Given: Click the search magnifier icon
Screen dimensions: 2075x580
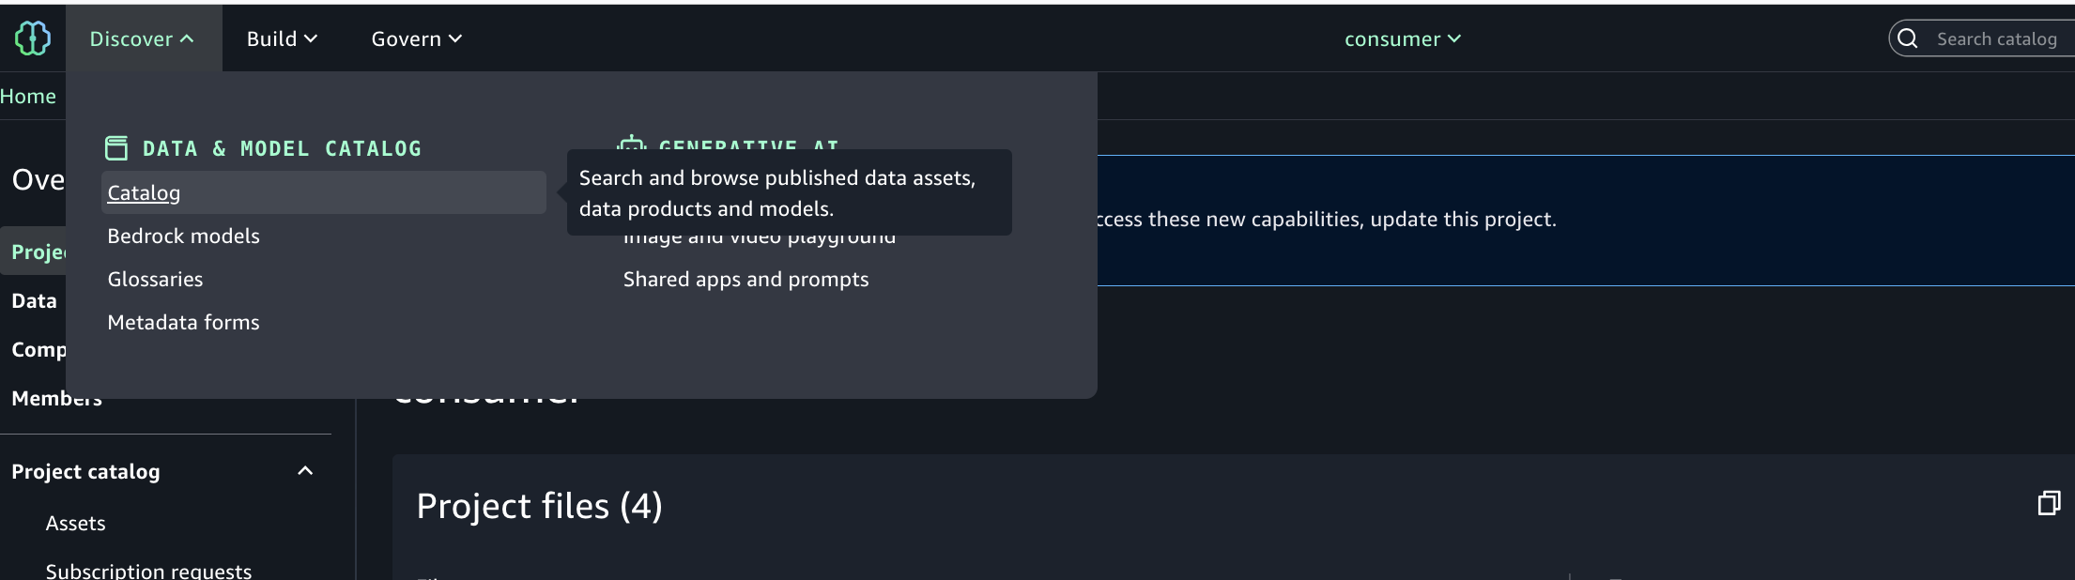Looking at the screenshot, I should tap(1907, 38).
